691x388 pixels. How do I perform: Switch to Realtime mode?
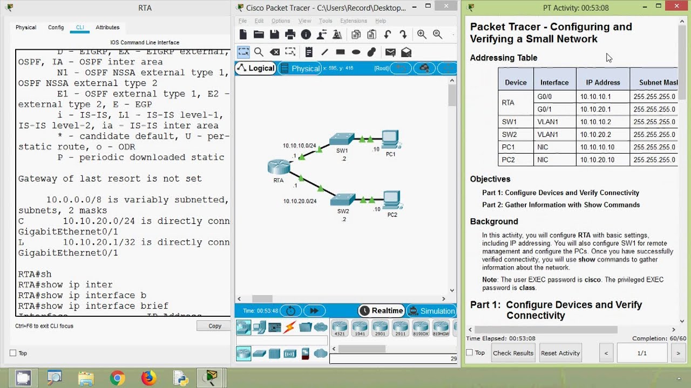click(x=382, y=311)
